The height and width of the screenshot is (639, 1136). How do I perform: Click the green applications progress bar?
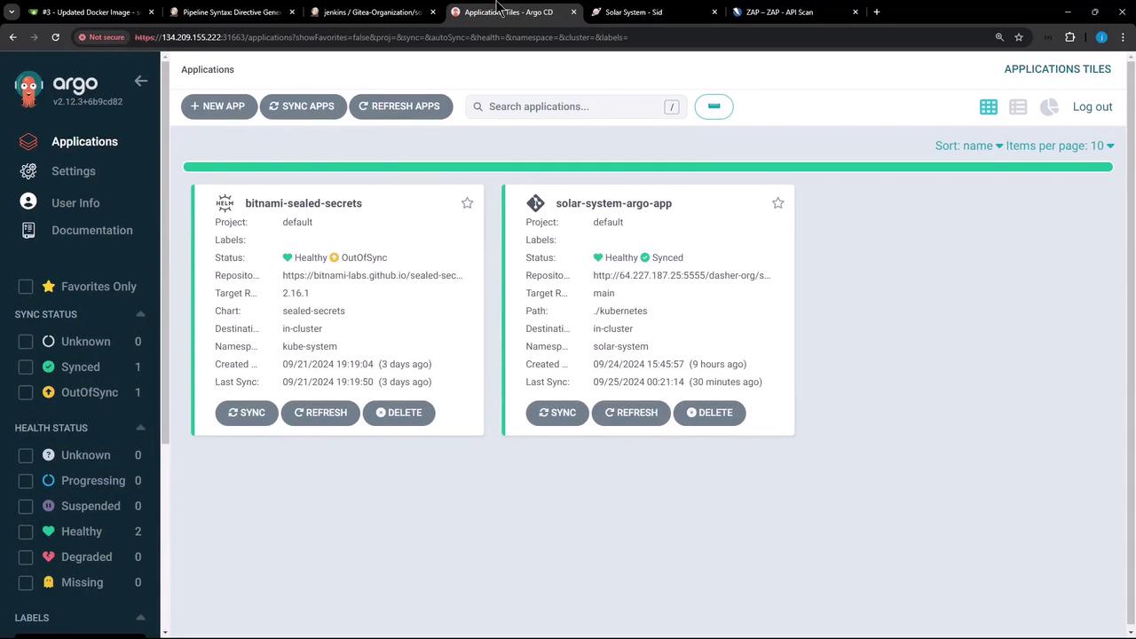pyautogui.click(x=648, y=167)
